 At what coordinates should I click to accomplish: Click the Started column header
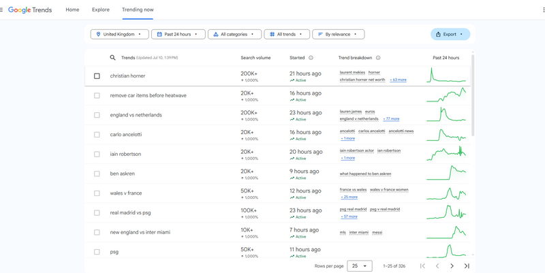coord(297,58)
